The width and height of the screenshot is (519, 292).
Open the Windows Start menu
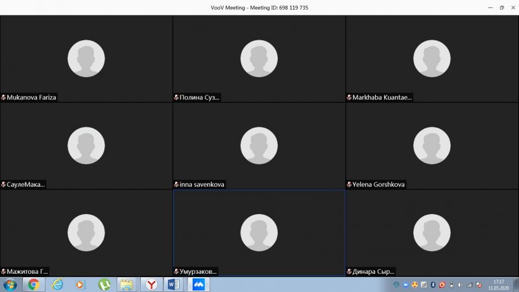pyautogui.click(x=10, y=285)
